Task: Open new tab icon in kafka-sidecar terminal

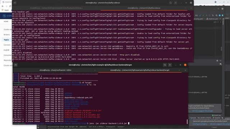Action: tap(15, 3)
